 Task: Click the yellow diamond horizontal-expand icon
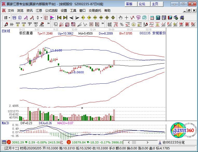(x=95, y=18)
